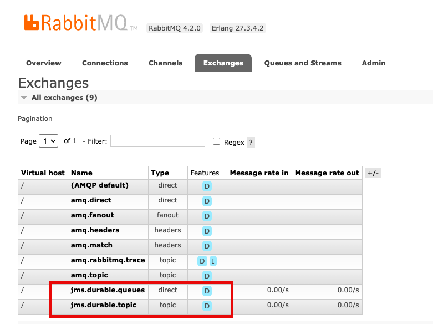Open the Page number dropdown
Image resolution: width=433 pixels, height=324 pixels.
(49, 141)
